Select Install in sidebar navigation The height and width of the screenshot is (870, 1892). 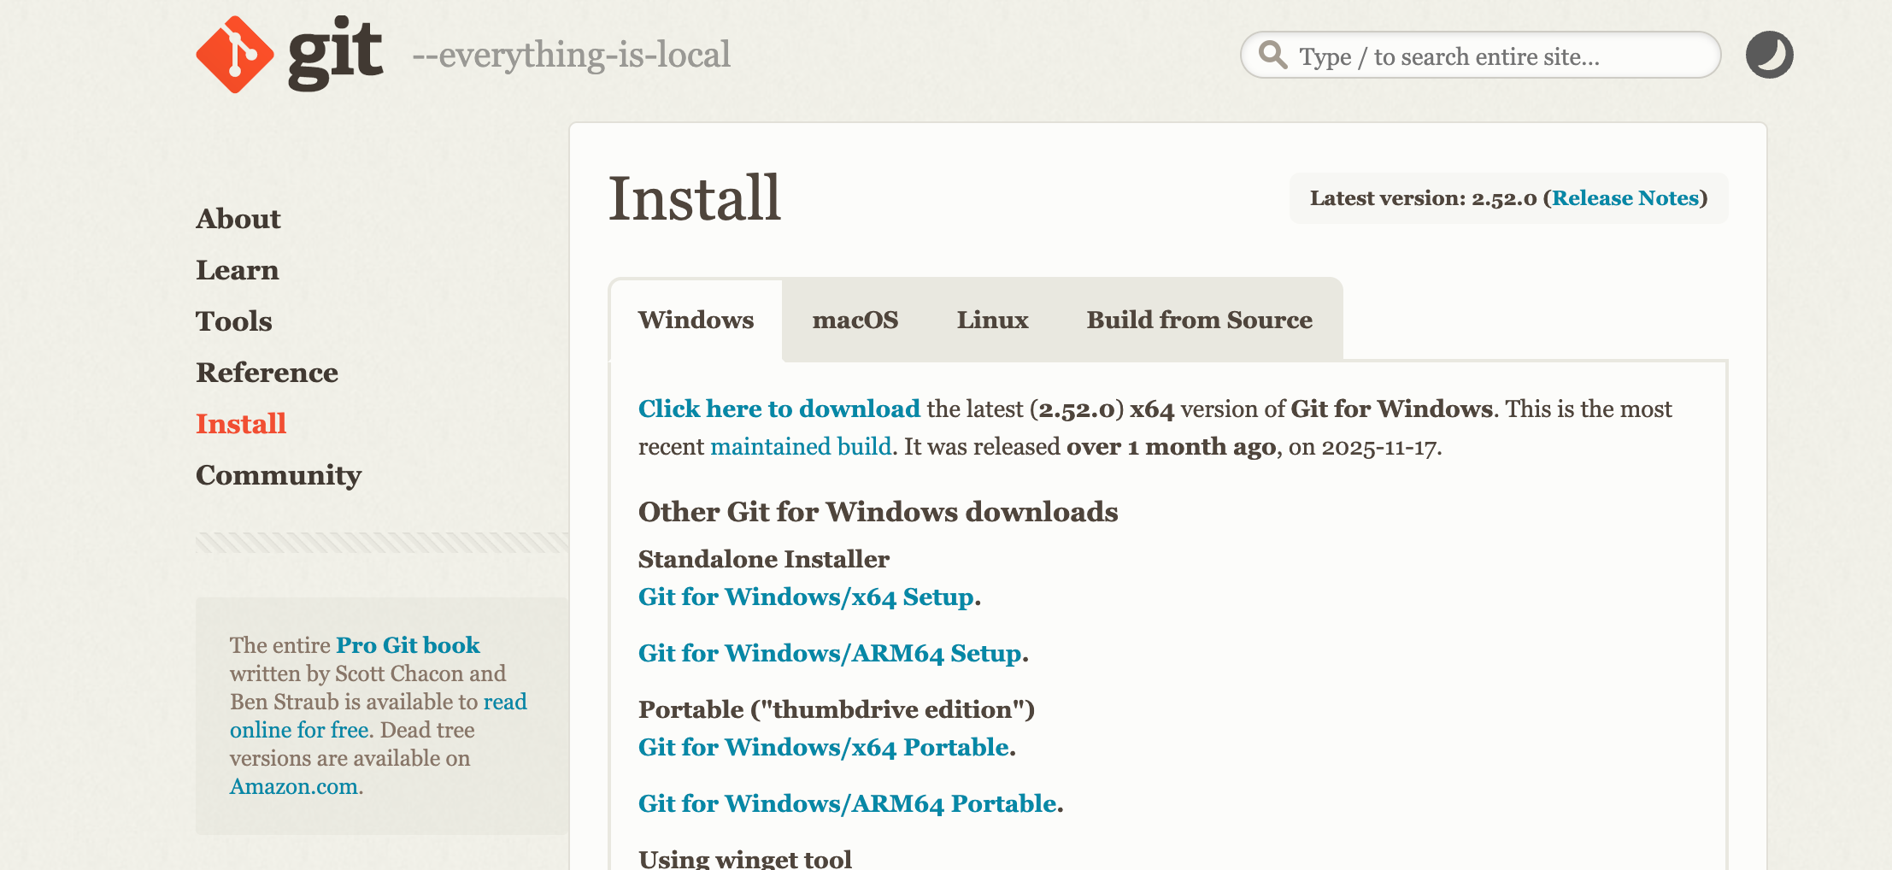[241, 424]
